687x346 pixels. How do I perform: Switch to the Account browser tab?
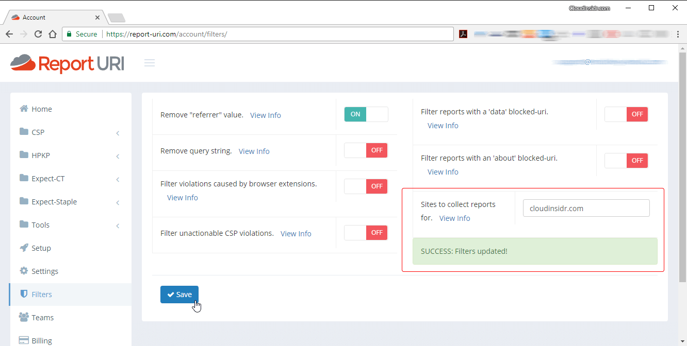click(54, 18)
